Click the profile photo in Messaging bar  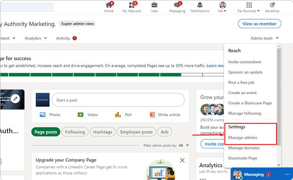coord(237,175)
